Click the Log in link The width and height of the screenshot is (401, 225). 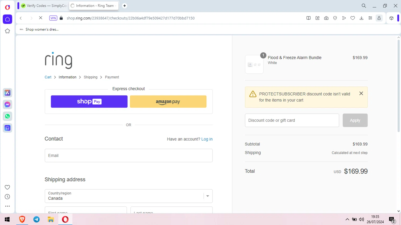(x=207, y=139)
